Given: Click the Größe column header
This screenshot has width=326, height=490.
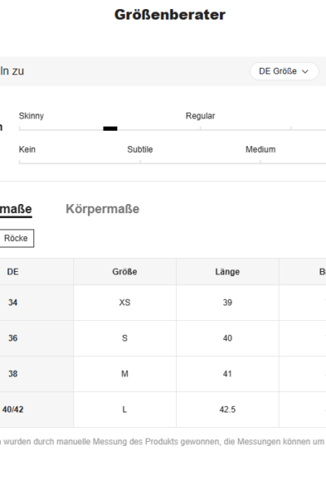Looking at the screenshot, I should click(125, 272).
